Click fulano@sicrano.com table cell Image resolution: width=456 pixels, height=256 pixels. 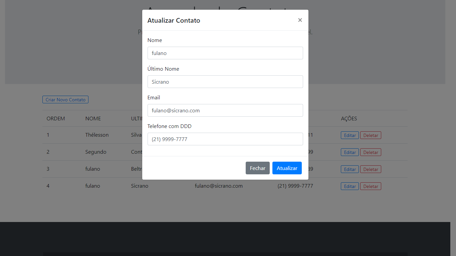click(219, 186)
